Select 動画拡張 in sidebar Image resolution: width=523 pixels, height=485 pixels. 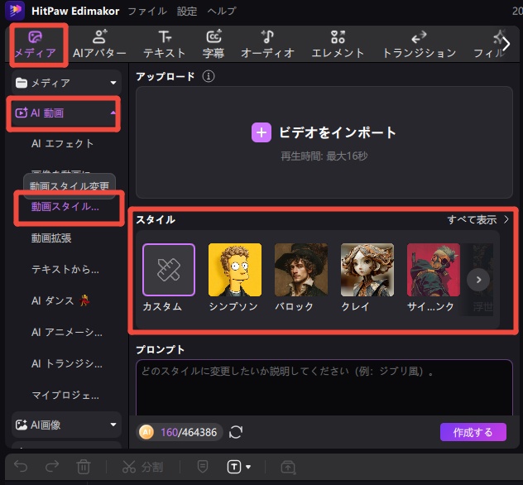(51, 238)
